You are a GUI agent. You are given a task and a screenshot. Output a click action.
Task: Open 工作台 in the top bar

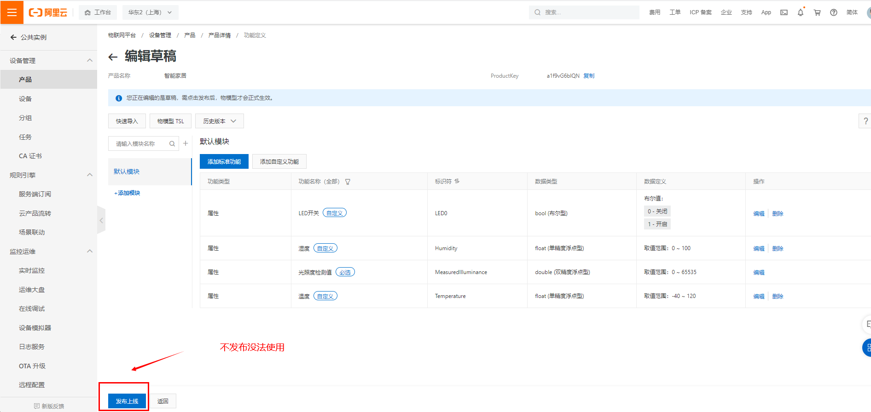tap(98, 12)
